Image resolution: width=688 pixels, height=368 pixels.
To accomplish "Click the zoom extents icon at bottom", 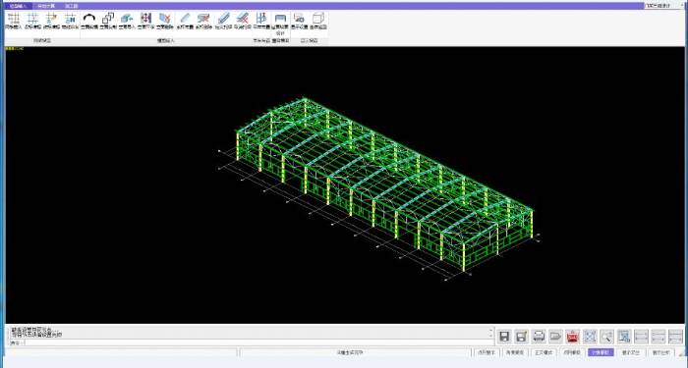I will 590,337.
